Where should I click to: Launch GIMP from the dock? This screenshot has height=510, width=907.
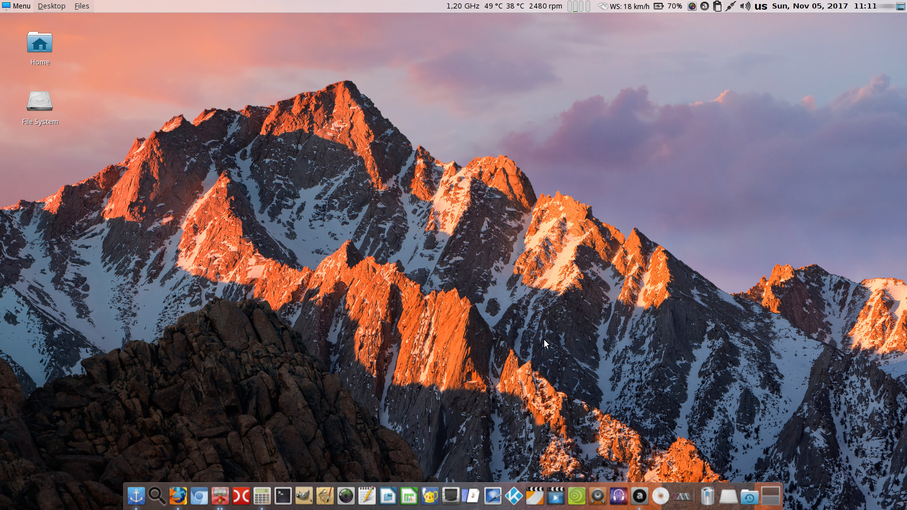[304, 496]
